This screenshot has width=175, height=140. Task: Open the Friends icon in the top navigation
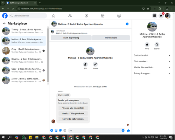tap(70, 16)
